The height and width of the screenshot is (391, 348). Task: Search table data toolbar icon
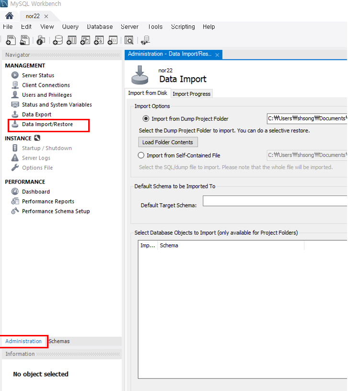[x=129, y=40]
